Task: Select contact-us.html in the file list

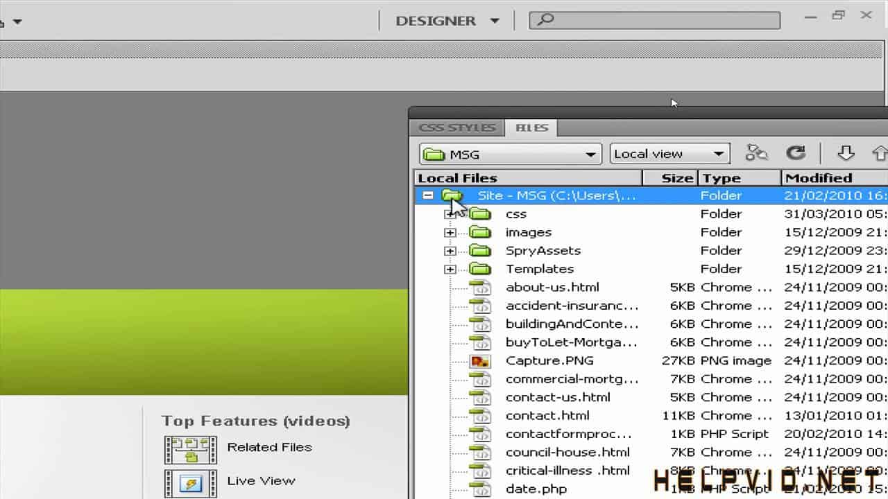Action: 558,398
